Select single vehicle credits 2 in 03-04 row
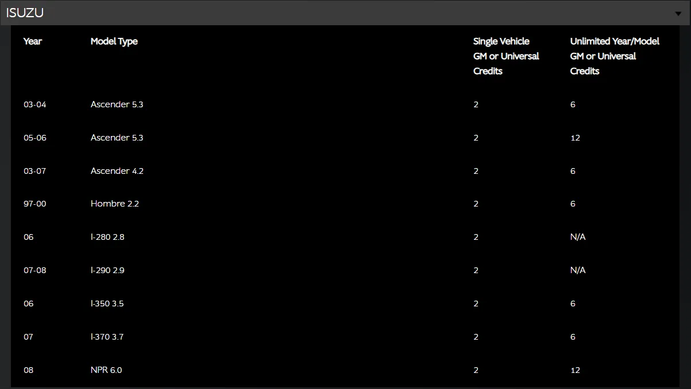The height and width of the screenshot is (389, 691). click(x=476, y=104)
